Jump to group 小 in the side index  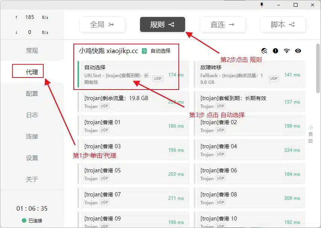click(310, 128)
